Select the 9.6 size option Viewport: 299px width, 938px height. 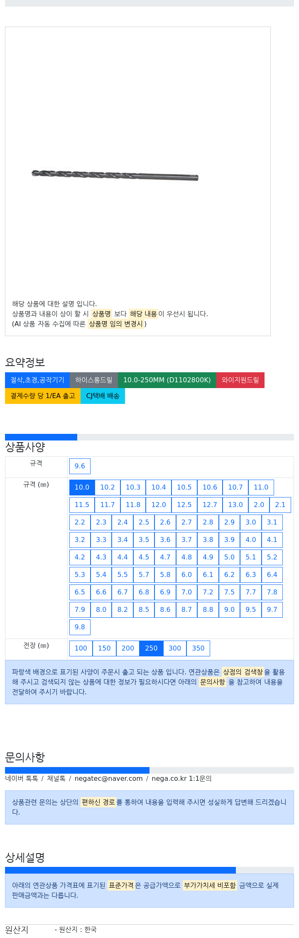80,466
